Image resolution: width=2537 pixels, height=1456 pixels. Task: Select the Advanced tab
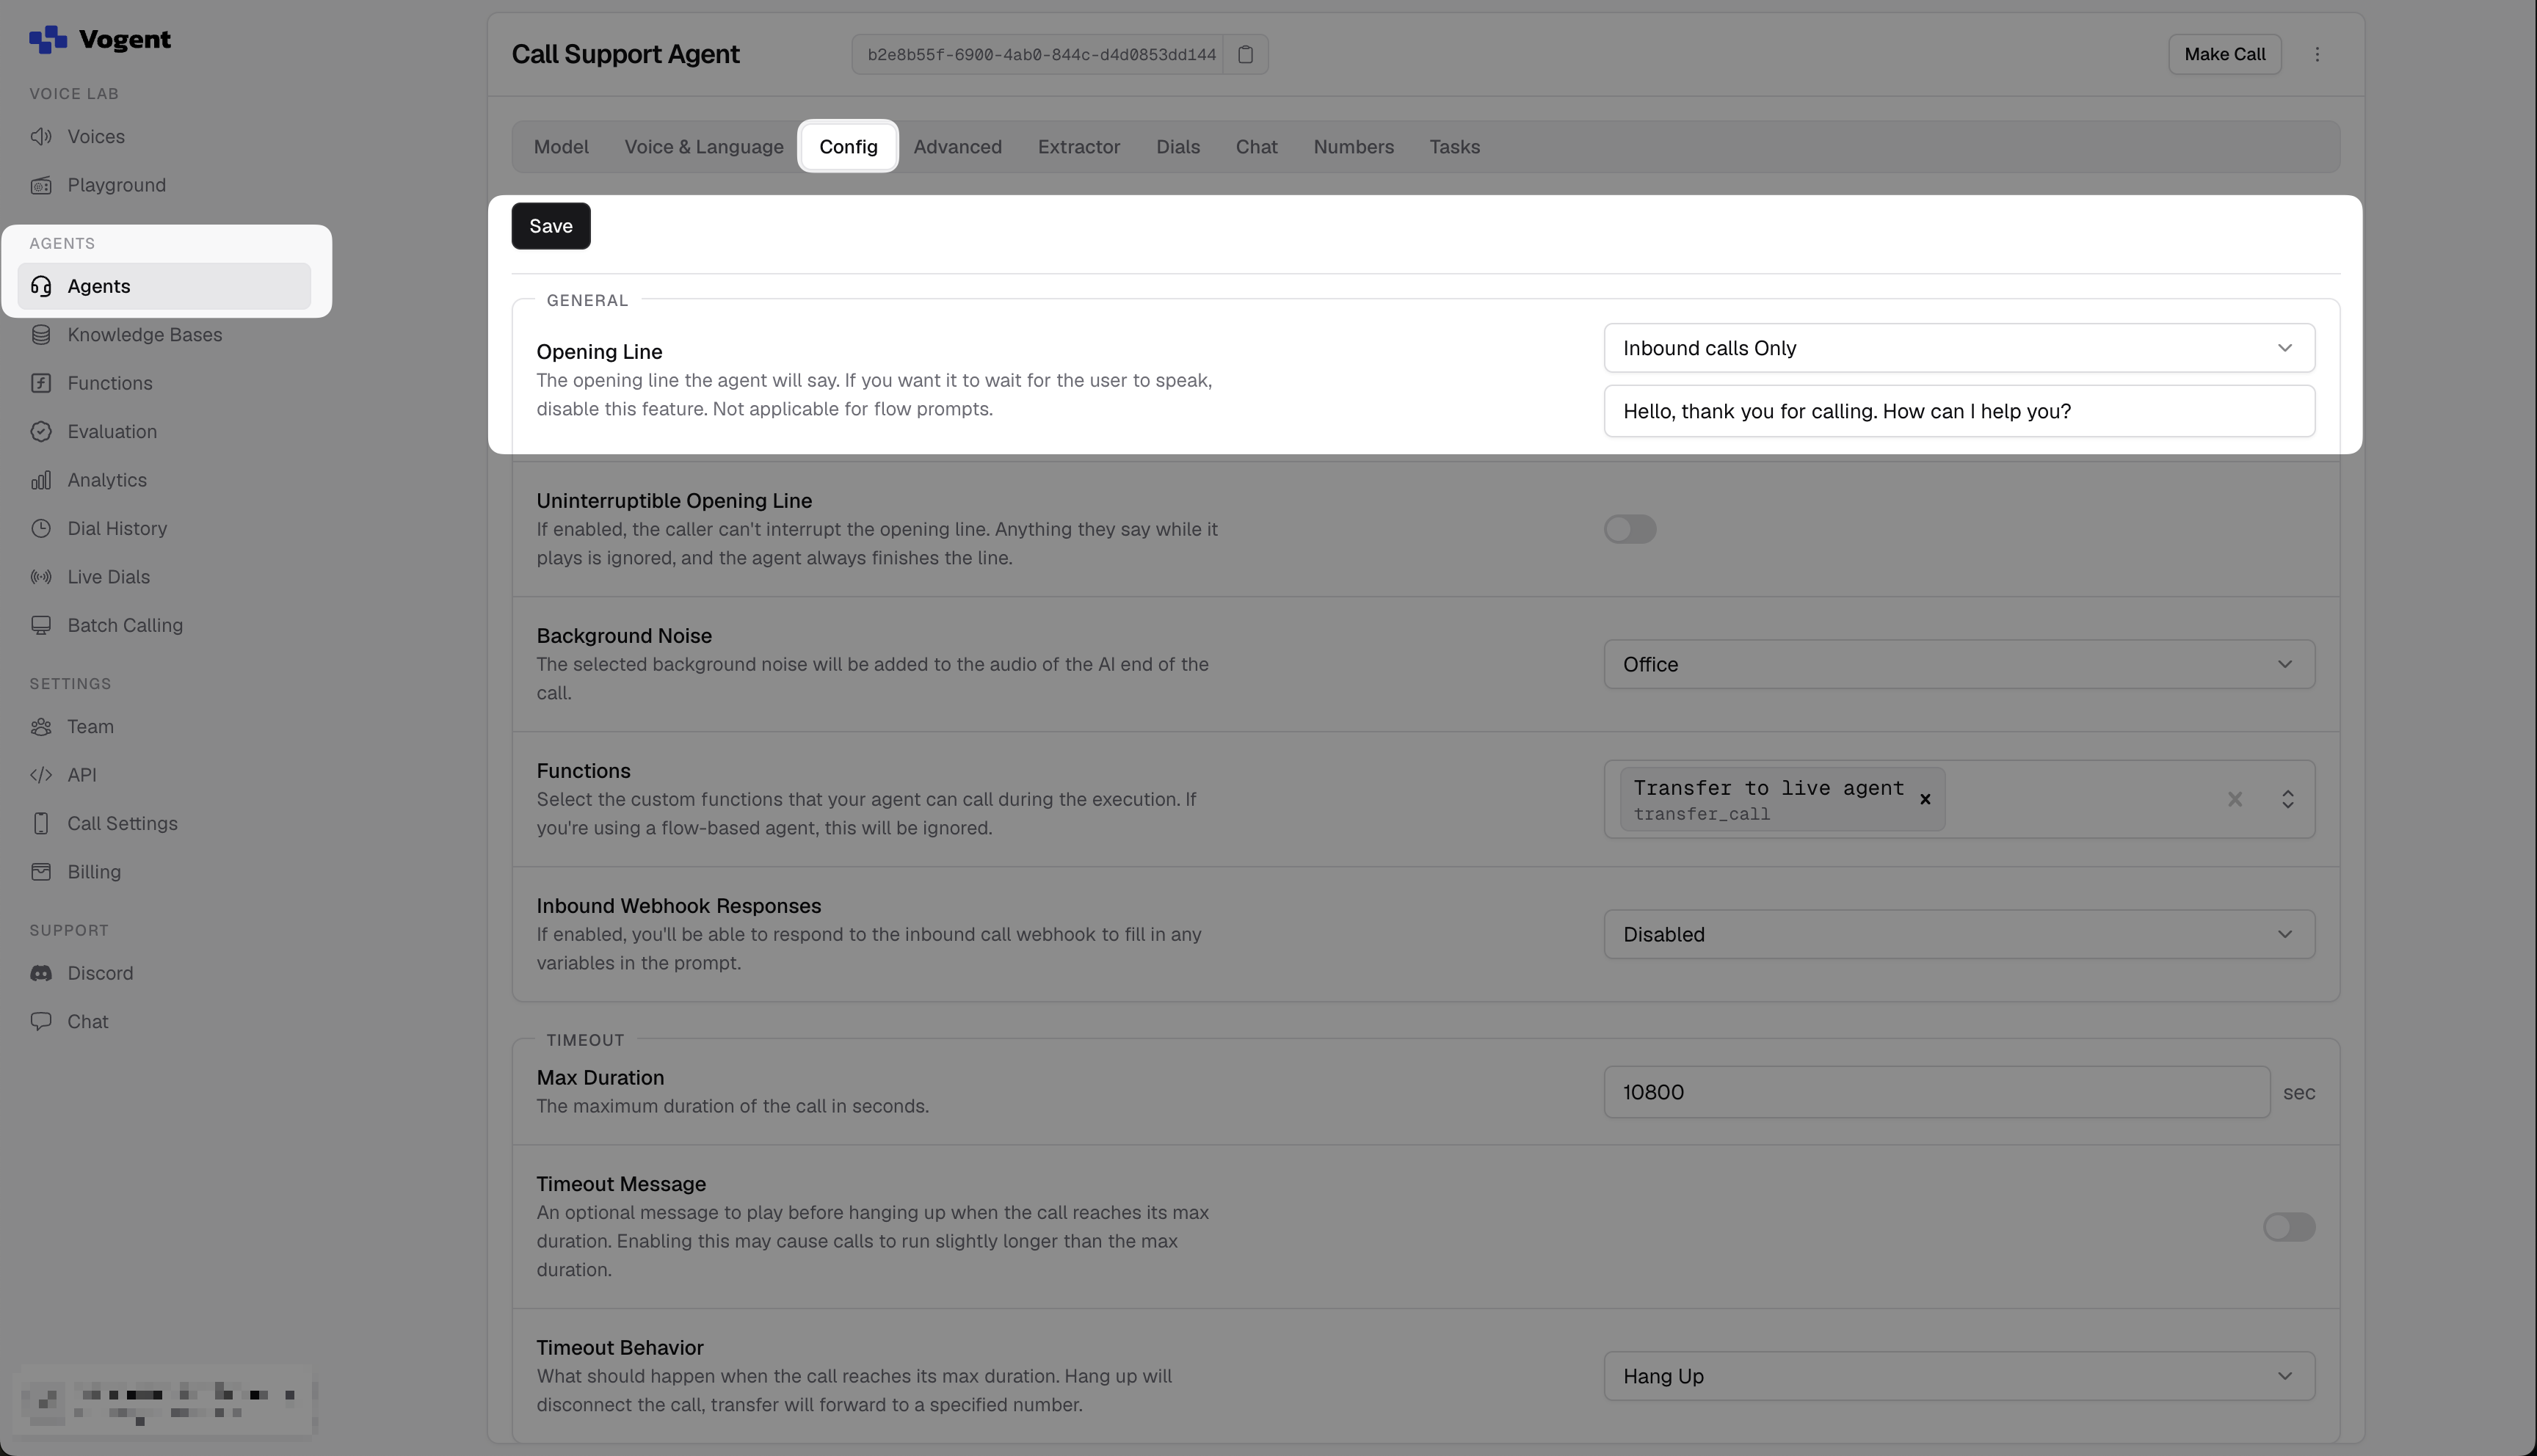[x=957, y=147]
